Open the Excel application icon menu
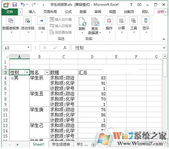 pyautogui.click(x=6, y=5)
